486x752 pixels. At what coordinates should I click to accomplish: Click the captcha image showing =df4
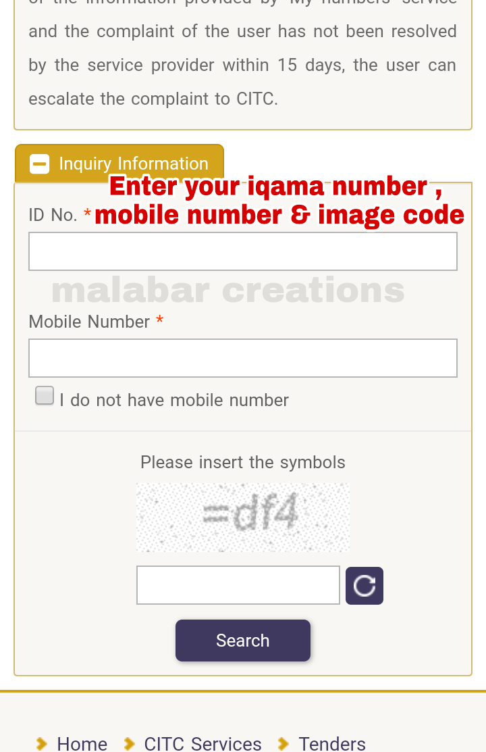(x=243, y=518)
